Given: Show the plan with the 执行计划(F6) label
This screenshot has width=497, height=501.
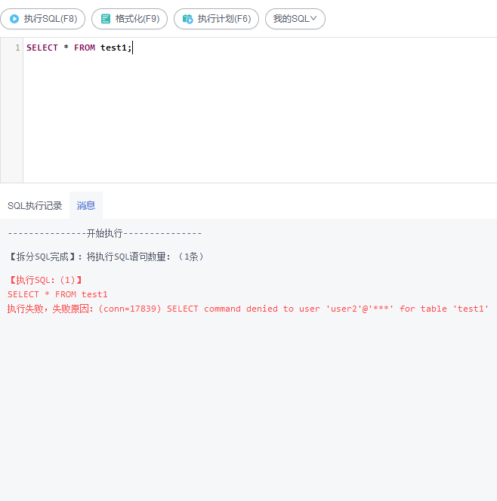Looking at the screenshot, I should (x=224, y=19).
